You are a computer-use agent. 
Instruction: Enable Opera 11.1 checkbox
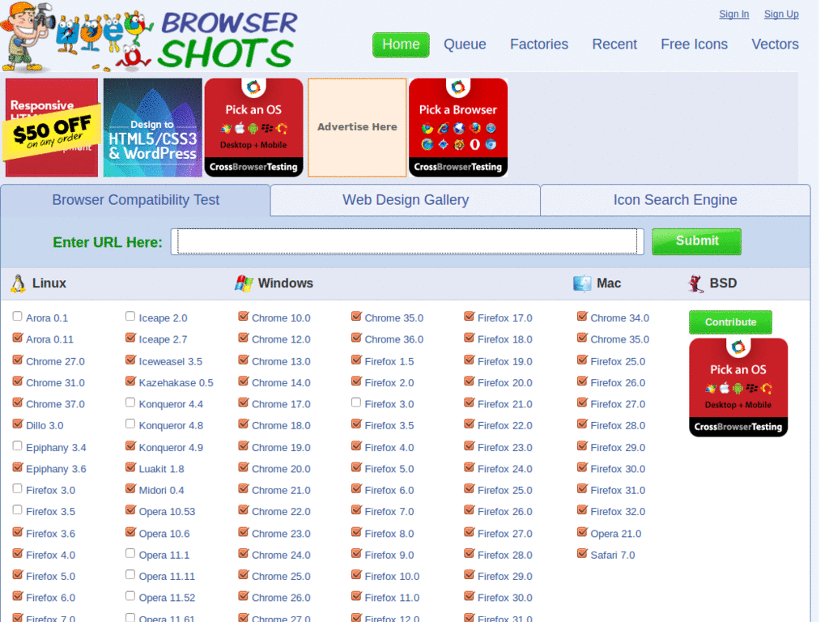pos(130,553)
